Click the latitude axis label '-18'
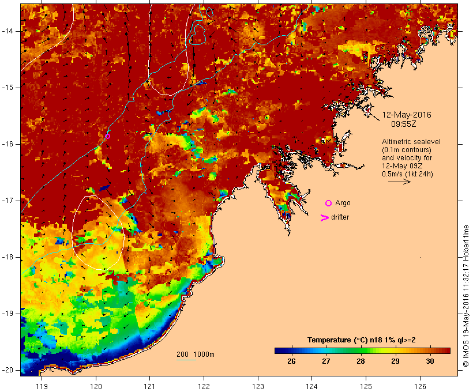Screen dimensions: 473x392 pos(7,257)
